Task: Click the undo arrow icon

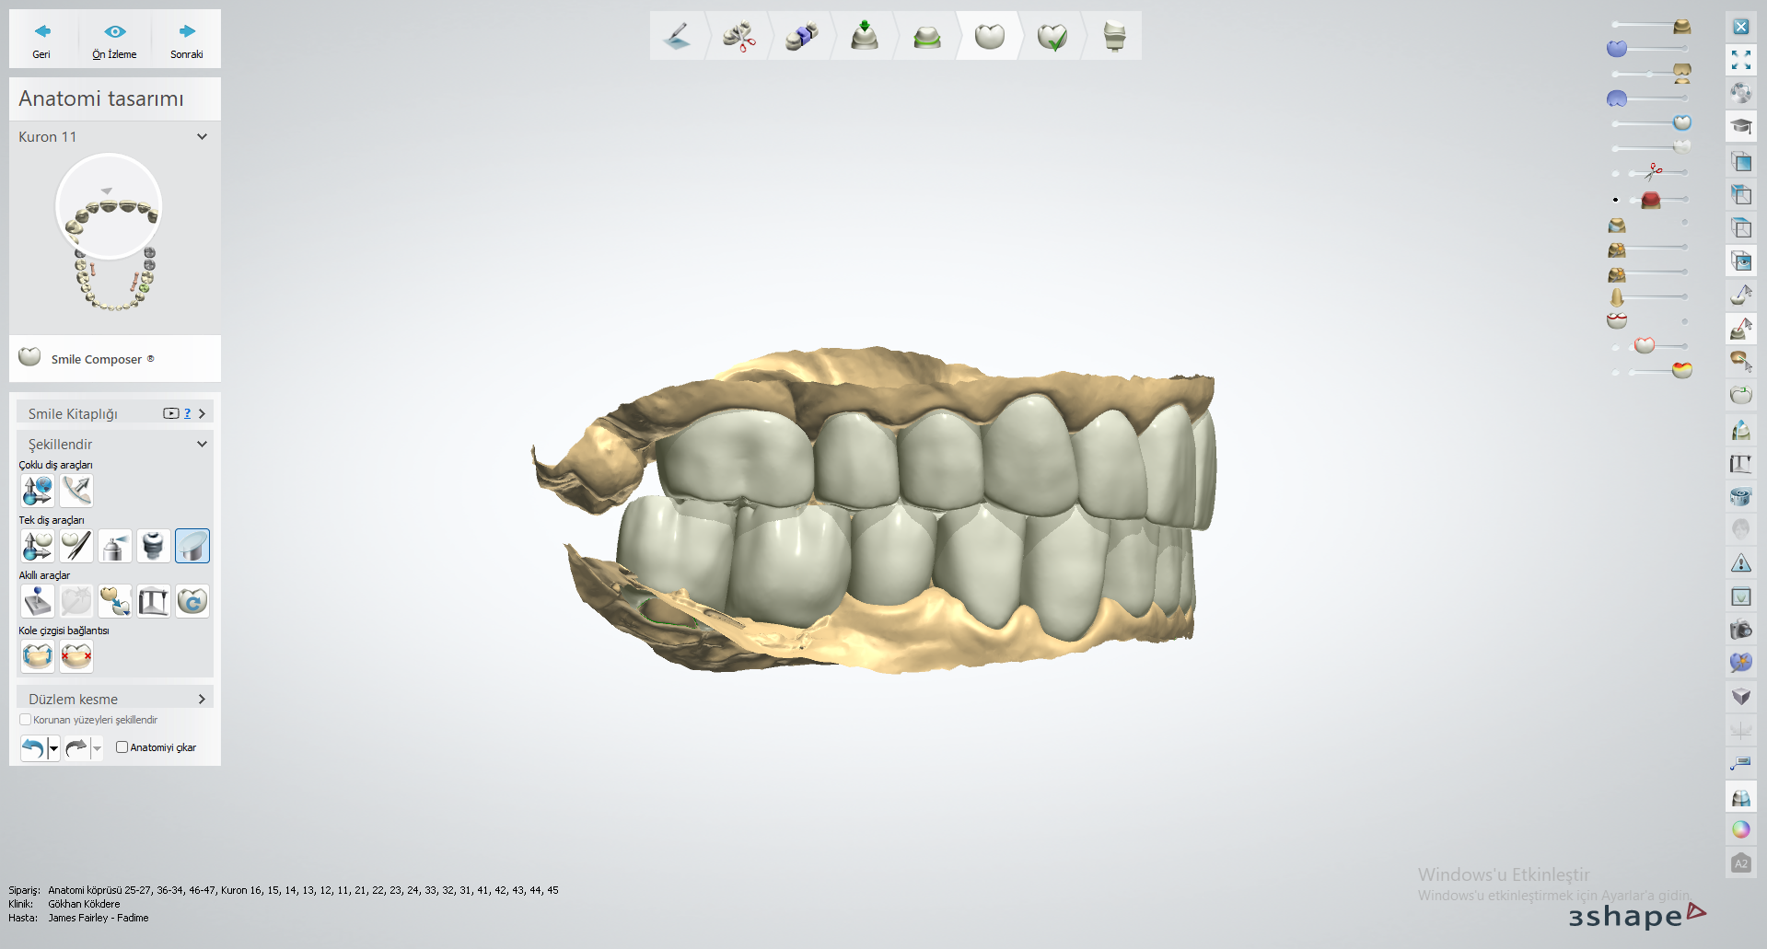Action: (x=32, y=747)
